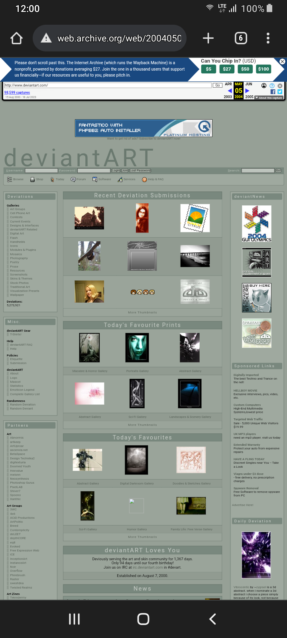Open Photoshop Gurus partner link
Viewport: 287px width, 638px height.
22,482
